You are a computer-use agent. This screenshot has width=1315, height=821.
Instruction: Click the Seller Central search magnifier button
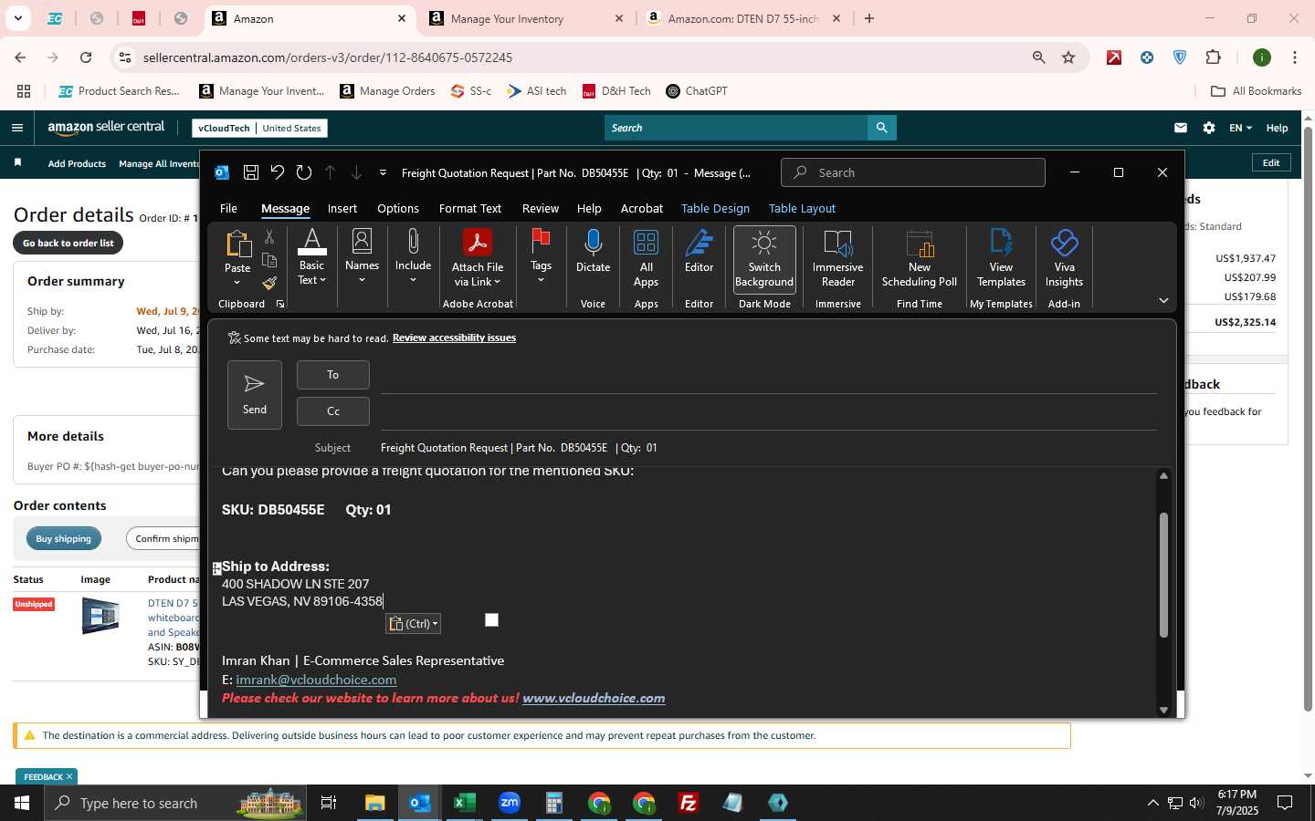881,128
